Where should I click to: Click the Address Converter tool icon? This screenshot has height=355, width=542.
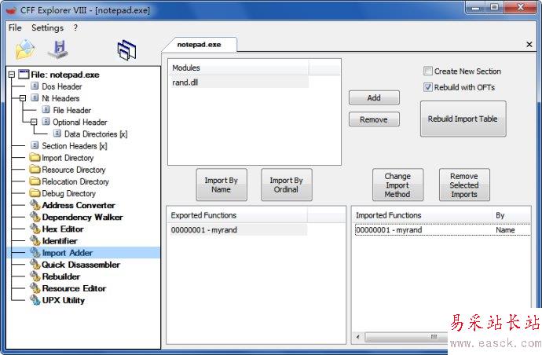click(35, 205)
